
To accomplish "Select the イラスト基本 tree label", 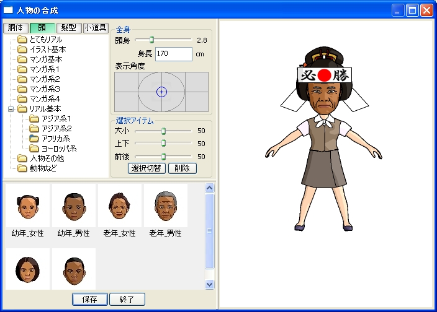I will point(48,50).
